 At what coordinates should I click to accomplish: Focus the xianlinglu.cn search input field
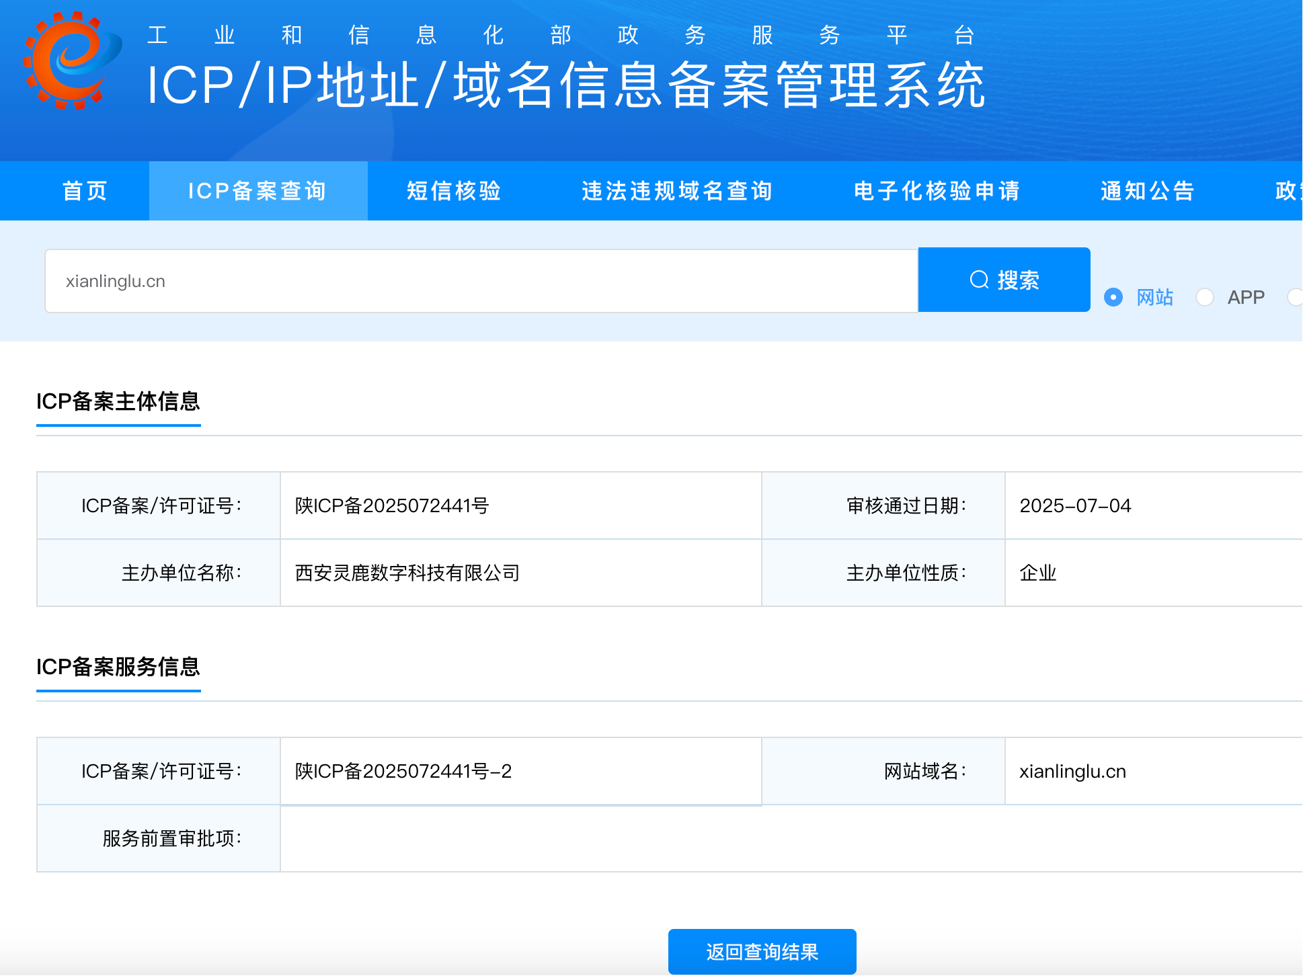[x=481, y=281]
